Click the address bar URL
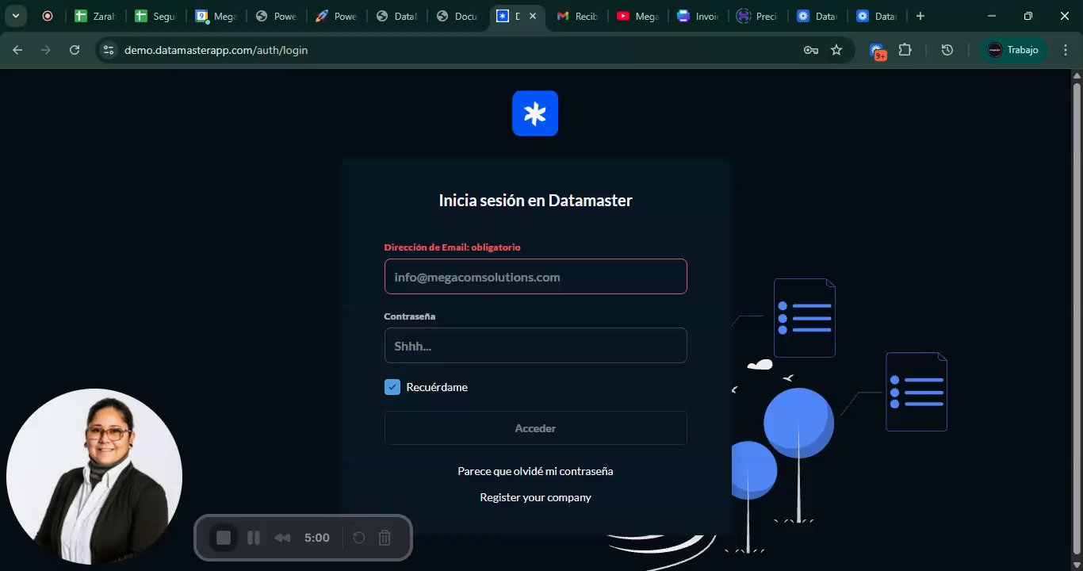This screenshot has height=571, width=1083. (216, 50)
